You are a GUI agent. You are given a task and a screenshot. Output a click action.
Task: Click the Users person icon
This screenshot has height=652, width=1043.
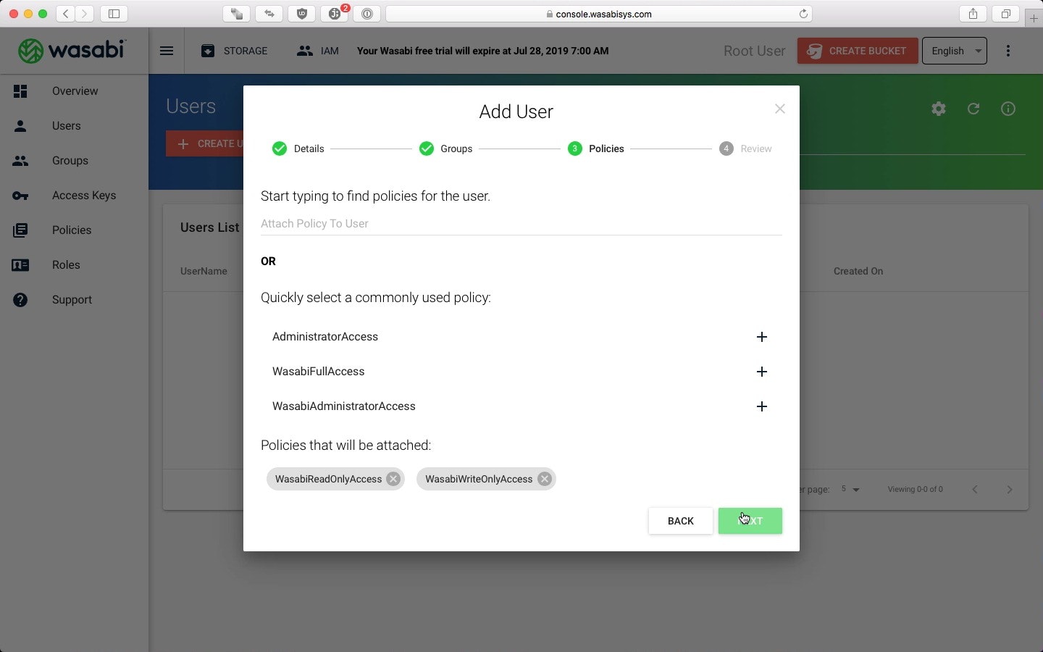[20, 126]
